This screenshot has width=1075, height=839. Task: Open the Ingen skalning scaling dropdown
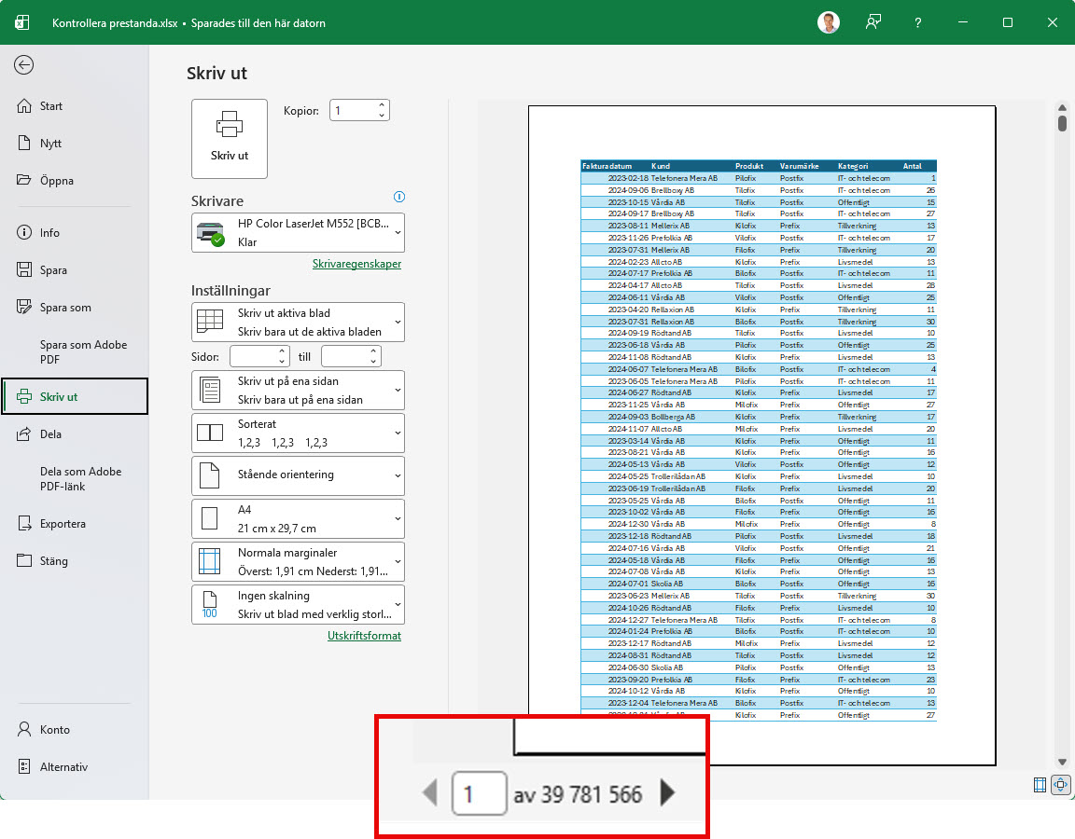pos(298,604)
